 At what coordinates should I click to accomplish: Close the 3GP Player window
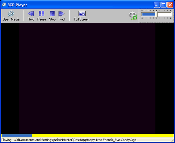[x=170, y=5]
